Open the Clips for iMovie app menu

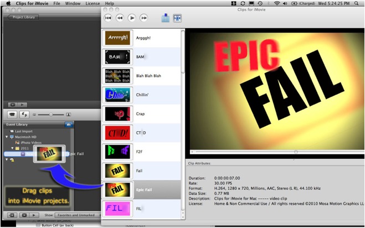pyautogui.click(x=32, y=3)
